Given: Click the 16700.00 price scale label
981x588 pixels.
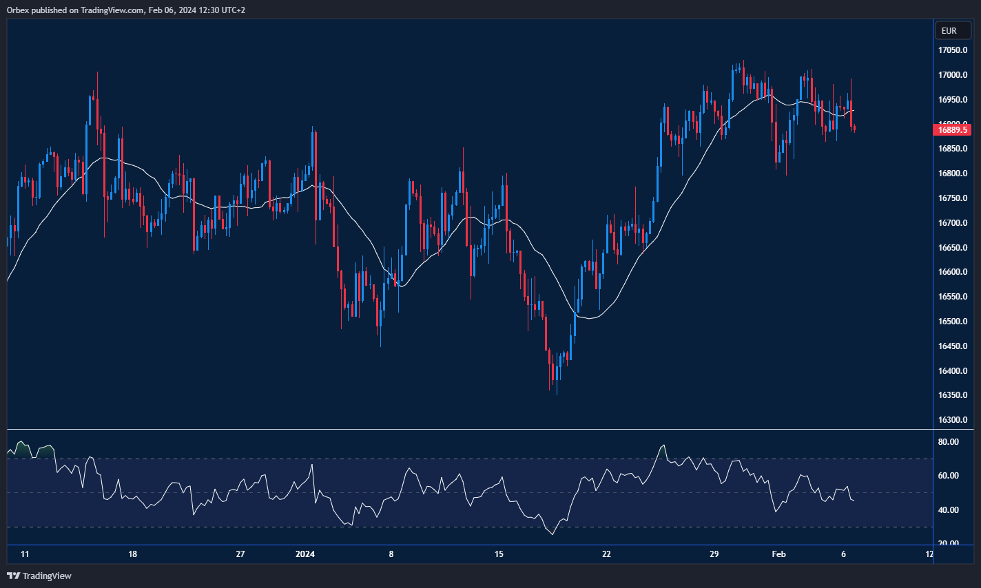Looking at the screenshot, I should click(x=953, y=223).
